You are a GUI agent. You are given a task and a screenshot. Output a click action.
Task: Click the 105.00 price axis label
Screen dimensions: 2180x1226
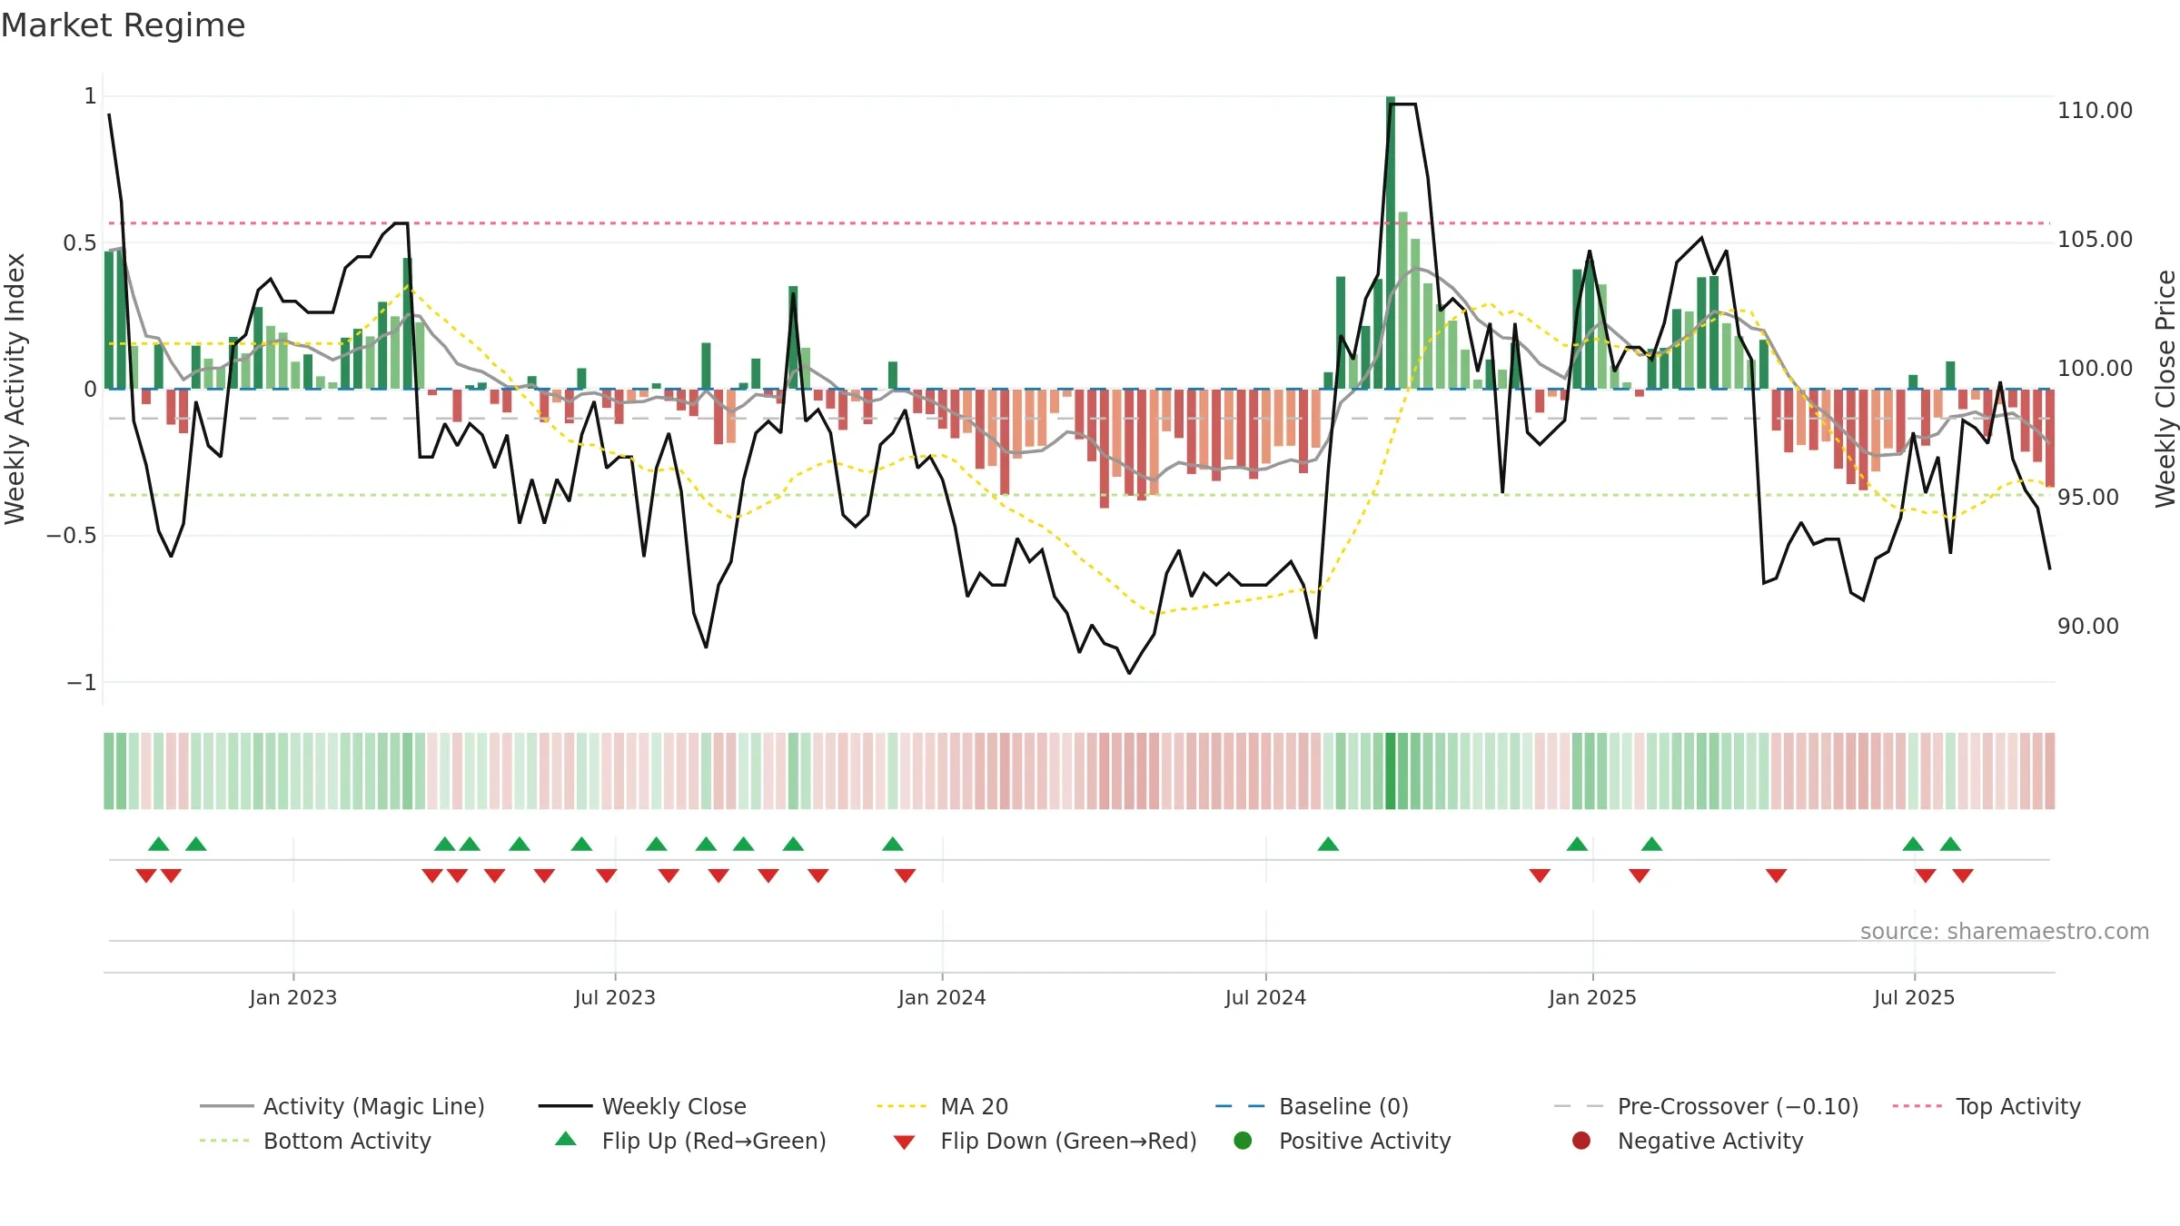pyautogui.click(x=2095, y=240)
